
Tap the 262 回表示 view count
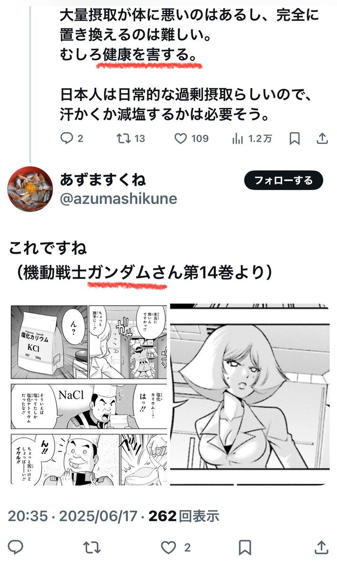coord(184,516)
